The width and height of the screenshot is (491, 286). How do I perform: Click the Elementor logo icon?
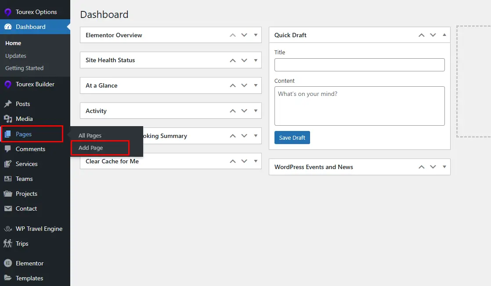(x=8, y=263)
